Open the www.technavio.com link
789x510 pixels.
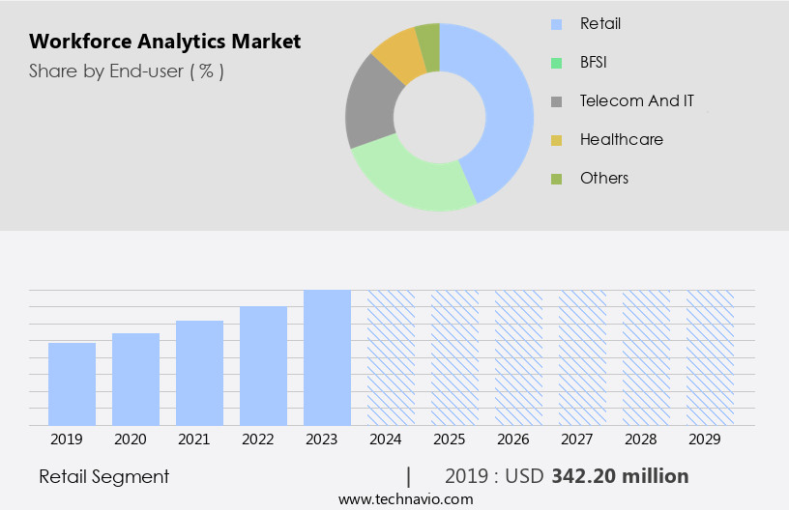tap(406, 498)
